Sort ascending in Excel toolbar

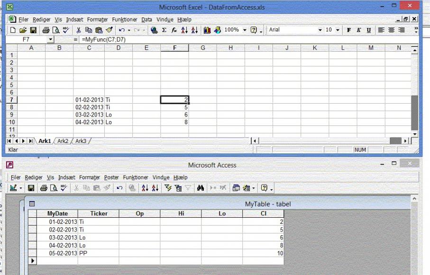tap(184, 30)
